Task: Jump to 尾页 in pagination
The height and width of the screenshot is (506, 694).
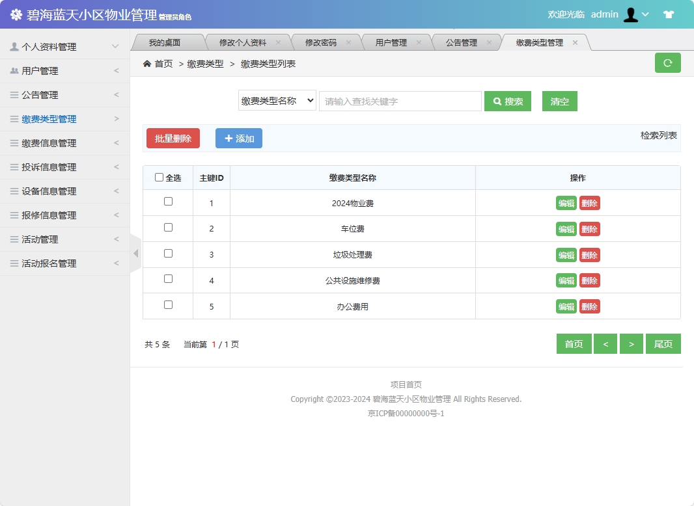Action: tap(663, 343)
